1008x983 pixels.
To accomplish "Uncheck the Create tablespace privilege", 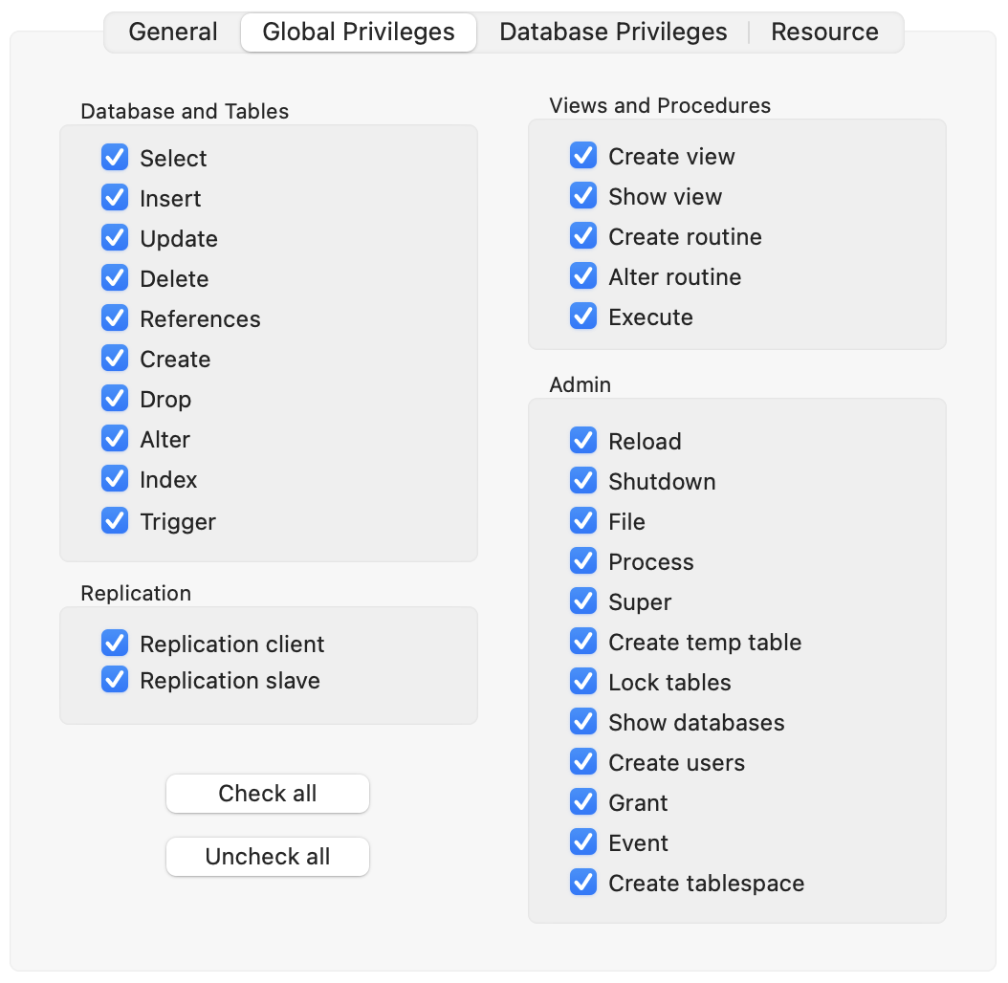I will point(583,883).
